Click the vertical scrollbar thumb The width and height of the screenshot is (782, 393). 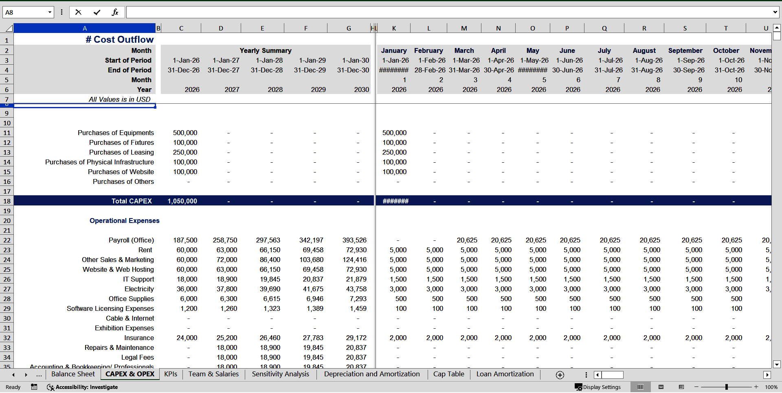point(777,36)
